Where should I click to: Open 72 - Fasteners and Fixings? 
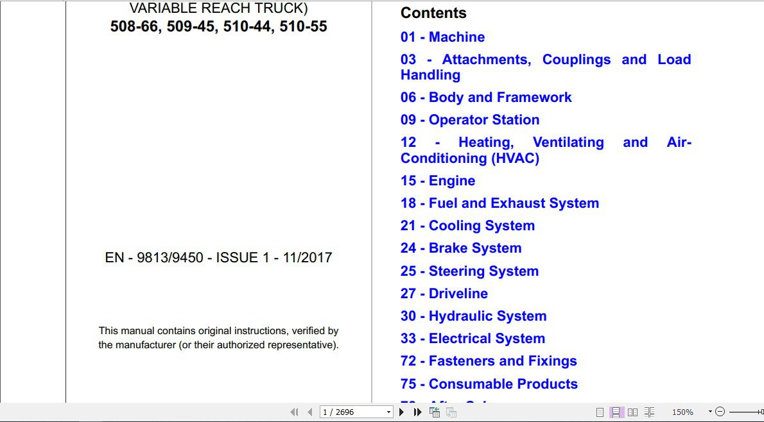488,360
